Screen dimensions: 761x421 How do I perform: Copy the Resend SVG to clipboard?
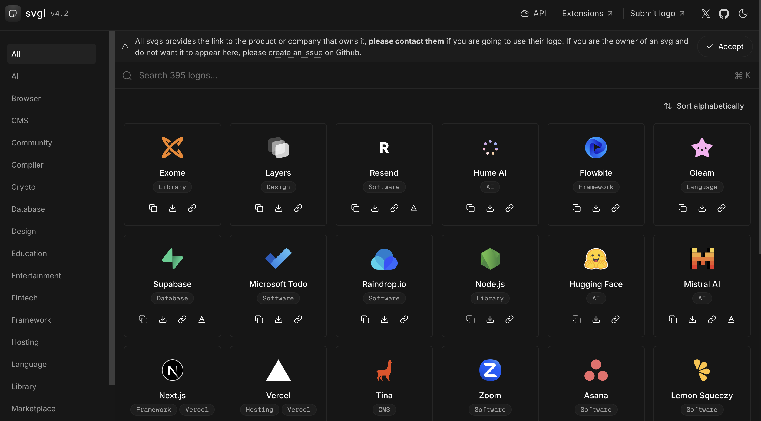[x=355, y=208]
